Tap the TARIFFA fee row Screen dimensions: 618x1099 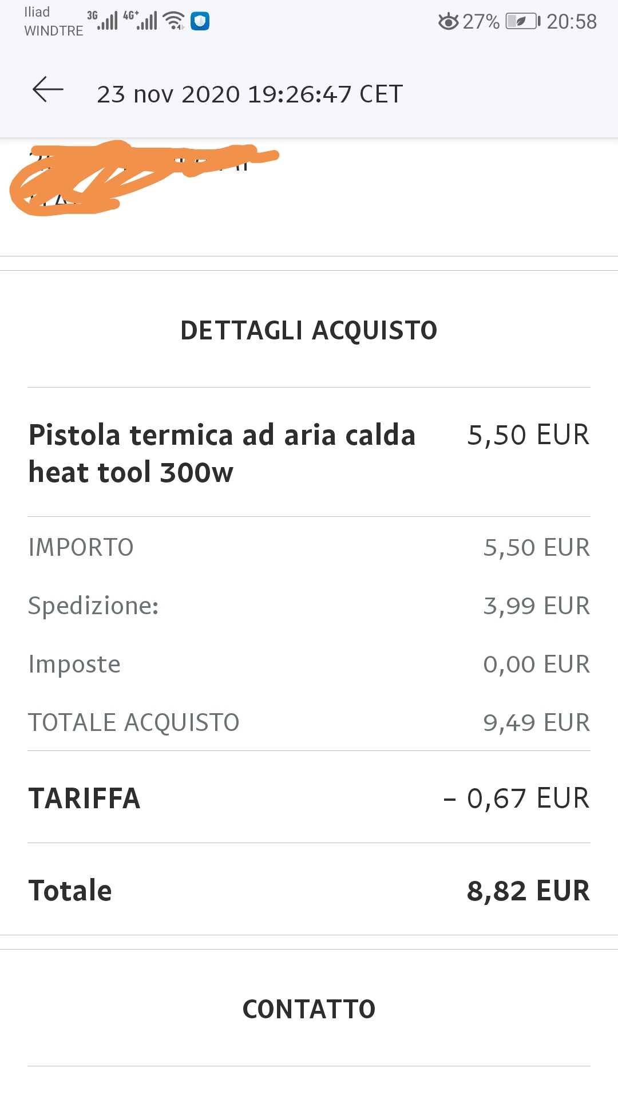click(309, 798)
